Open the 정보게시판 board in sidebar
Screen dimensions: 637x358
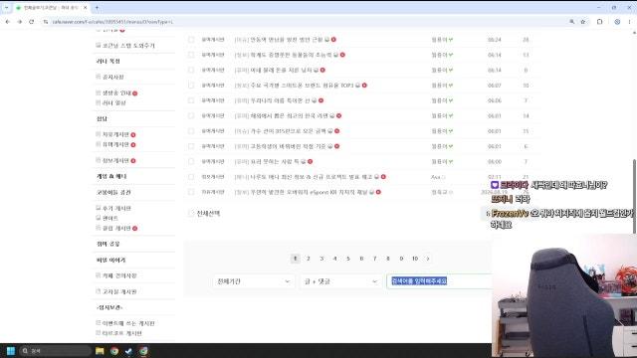(x=115, y=161)
